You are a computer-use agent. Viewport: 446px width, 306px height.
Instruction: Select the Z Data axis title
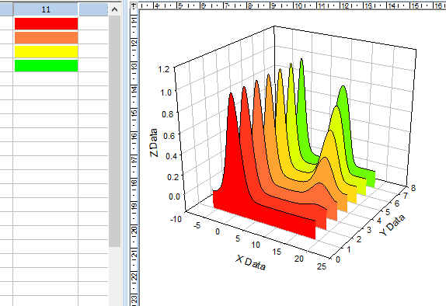(x=154, y=143)
